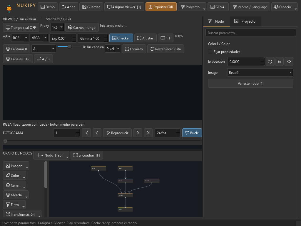Click Asignar Viewer [1] monitor button
Screen dimensions: 301x226
click(124, 7)
